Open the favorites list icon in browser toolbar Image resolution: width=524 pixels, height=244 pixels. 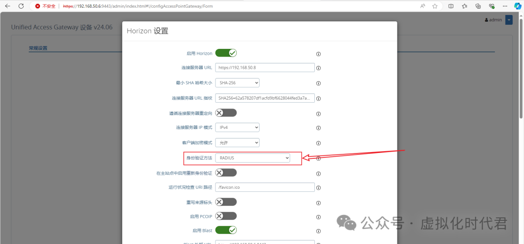tap(464, 6)
